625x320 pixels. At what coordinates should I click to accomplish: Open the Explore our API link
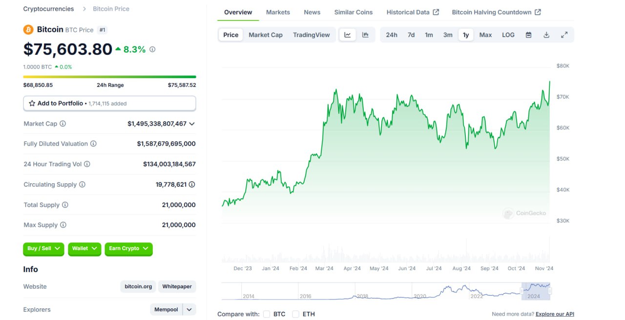point(555,314)
